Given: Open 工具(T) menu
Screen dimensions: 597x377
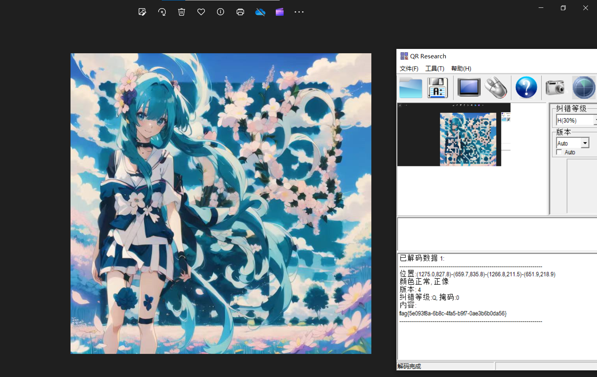Looking at the screenshot, I should (435, 69).
